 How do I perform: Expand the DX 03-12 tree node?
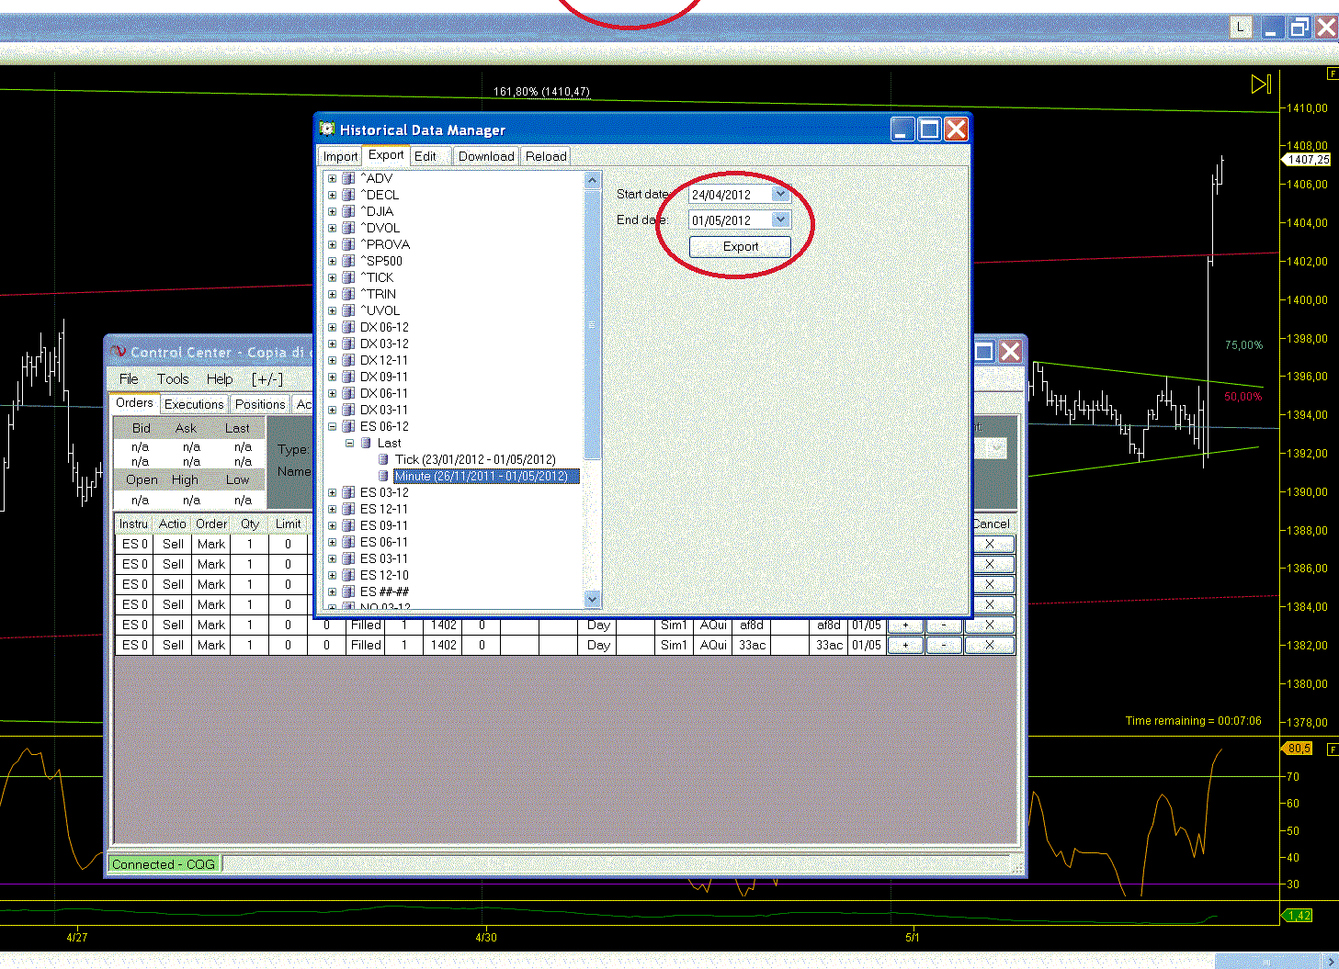tap(333, 344)
